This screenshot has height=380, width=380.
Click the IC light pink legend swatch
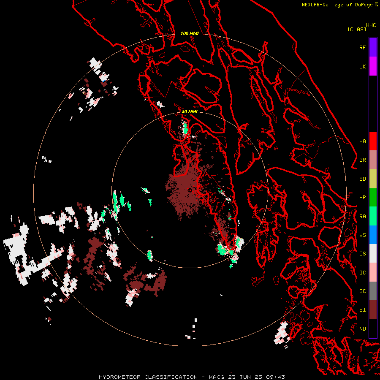pos(373,272)
